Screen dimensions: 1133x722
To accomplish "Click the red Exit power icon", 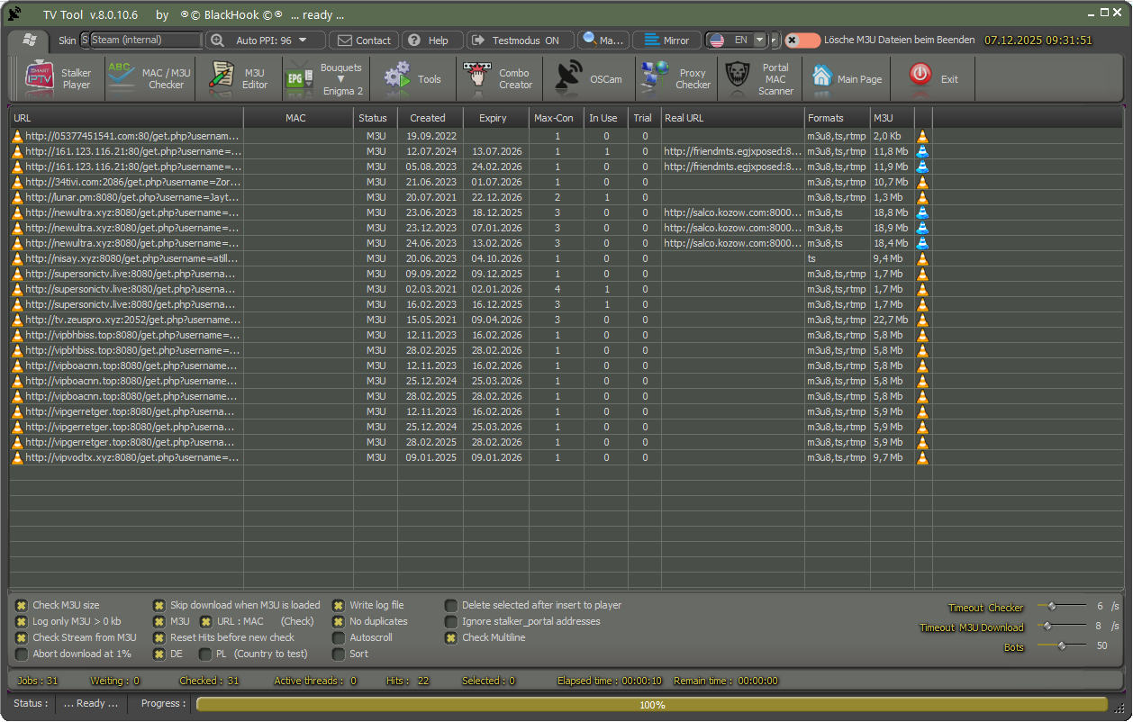I will tap(920, 76).
